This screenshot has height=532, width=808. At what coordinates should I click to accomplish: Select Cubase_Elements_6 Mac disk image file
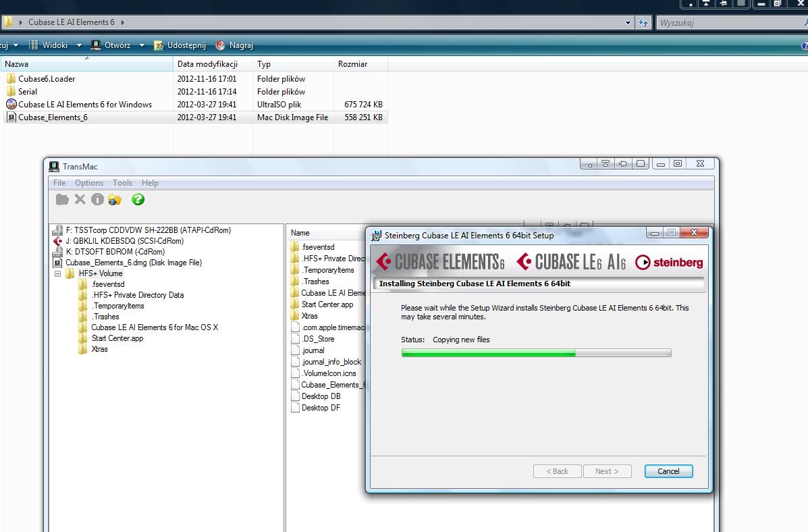(53, 117)
